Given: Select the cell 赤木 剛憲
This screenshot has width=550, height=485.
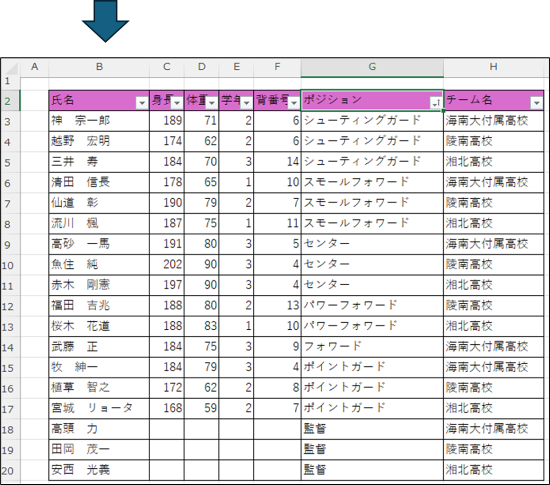Looking at the screenshot, I should pos(99,285).
